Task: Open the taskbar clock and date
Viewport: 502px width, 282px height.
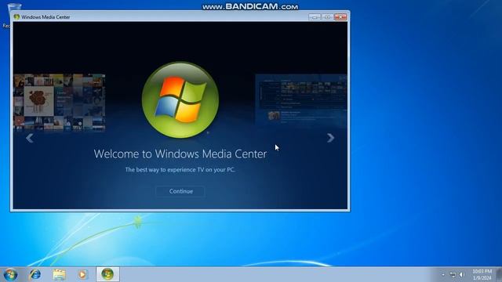Action: pos(482,275)
